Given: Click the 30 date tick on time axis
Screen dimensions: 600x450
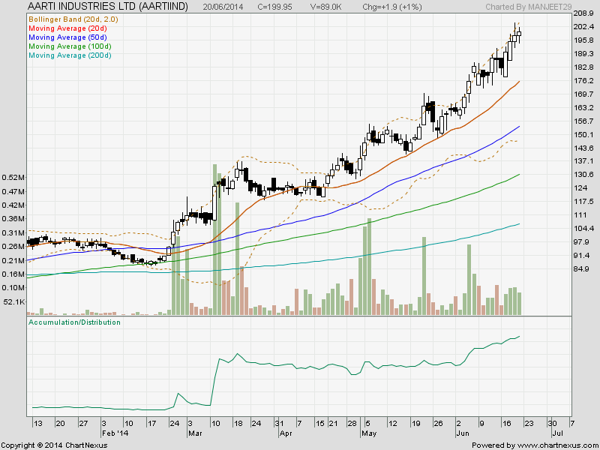Looking at the screenshot, I should (552, 424).
